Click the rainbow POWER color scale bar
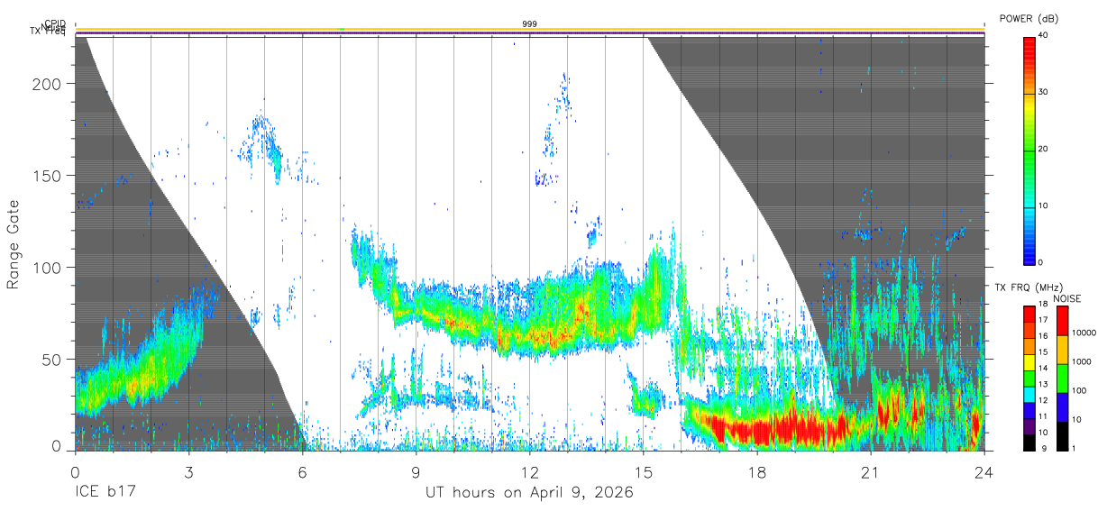The image size is (1107, 511). (x=1029, y=150)
